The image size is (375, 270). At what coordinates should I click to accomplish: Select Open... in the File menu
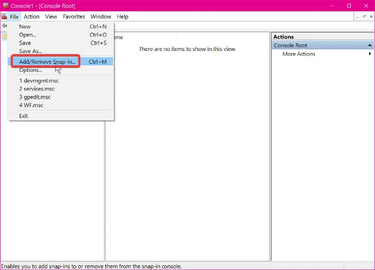pos(61,35)
